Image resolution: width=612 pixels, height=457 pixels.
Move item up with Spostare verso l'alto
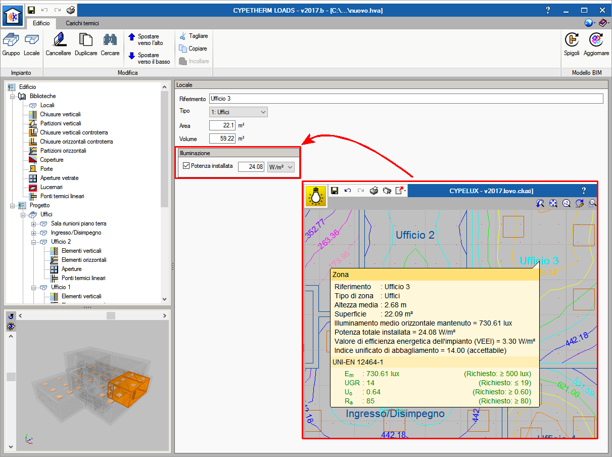[146, 40]
